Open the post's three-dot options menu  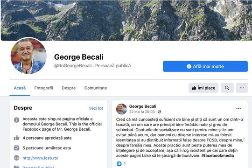point(238,109)
